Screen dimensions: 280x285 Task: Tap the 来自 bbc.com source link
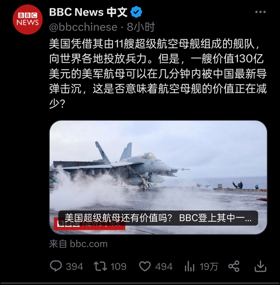[78, 244]
